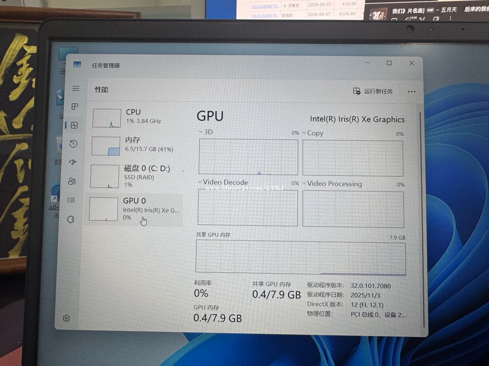
Task: Click the driver date value 2025/11/3
Action: 365,295
